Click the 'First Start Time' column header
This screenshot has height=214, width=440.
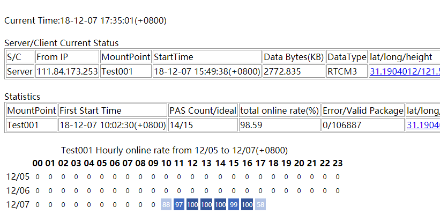tap(113, 110)
